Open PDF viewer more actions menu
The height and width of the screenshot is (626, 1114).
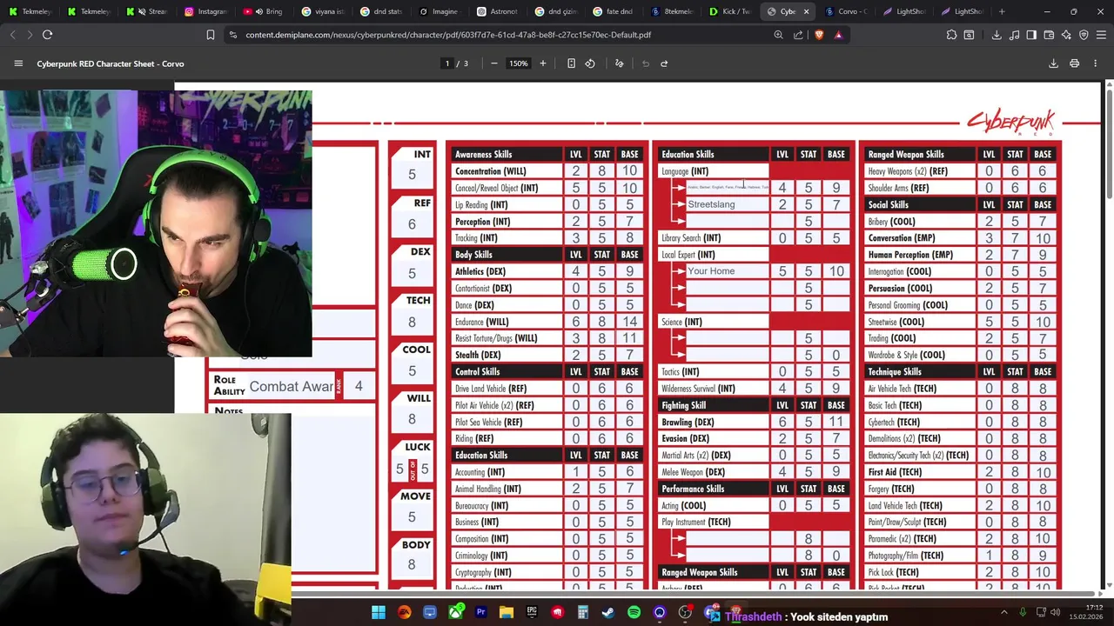pyautogui.click(x=1096, y=63)
